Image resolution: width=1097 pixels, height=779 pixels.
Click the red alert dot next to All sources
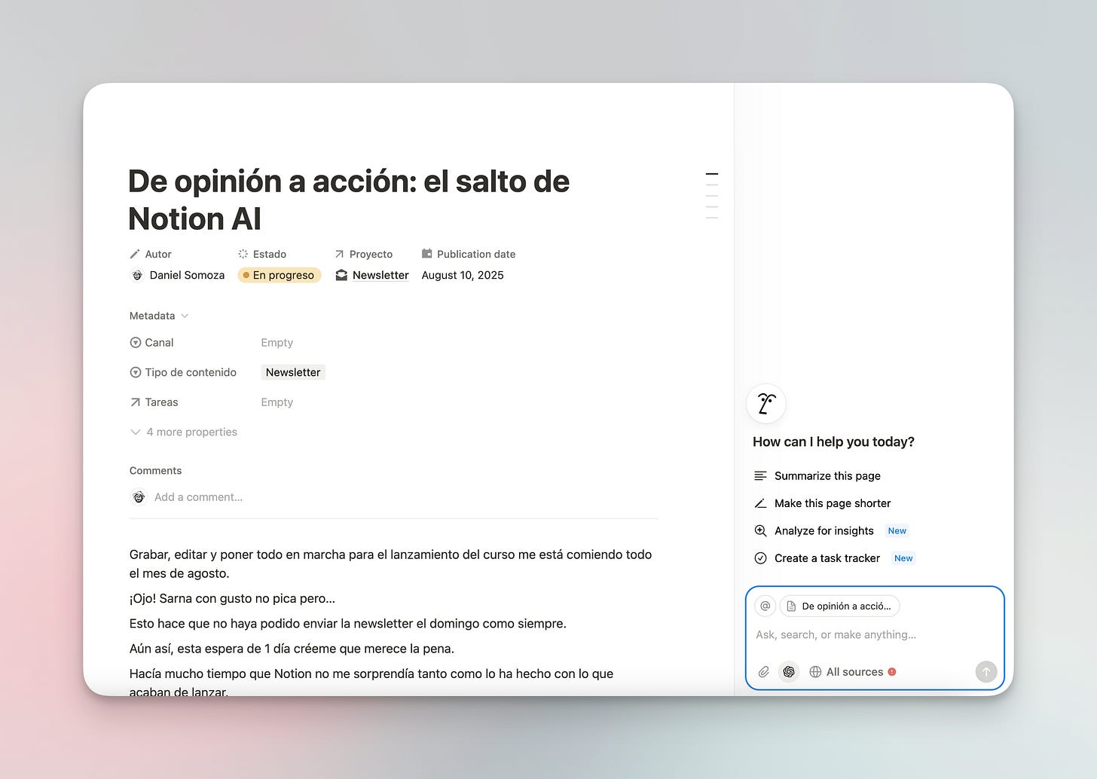892,672
